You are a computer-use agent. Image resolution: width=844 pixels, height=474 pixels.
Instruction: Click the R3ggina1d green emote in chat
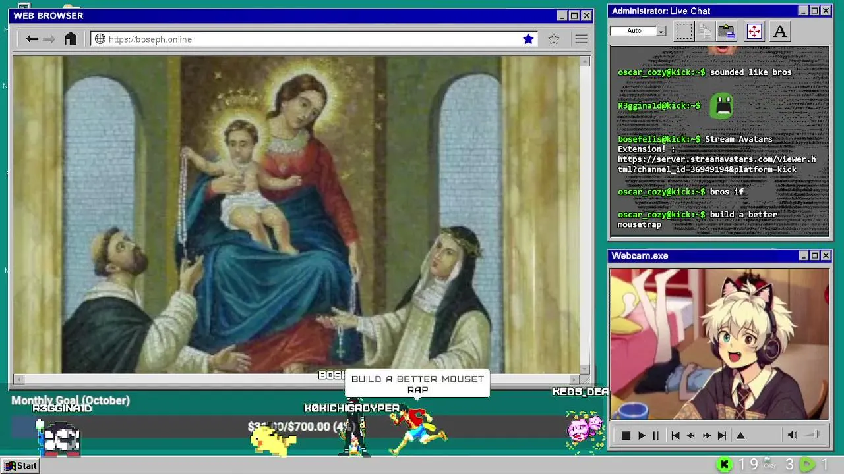click(x=722, y=105)
